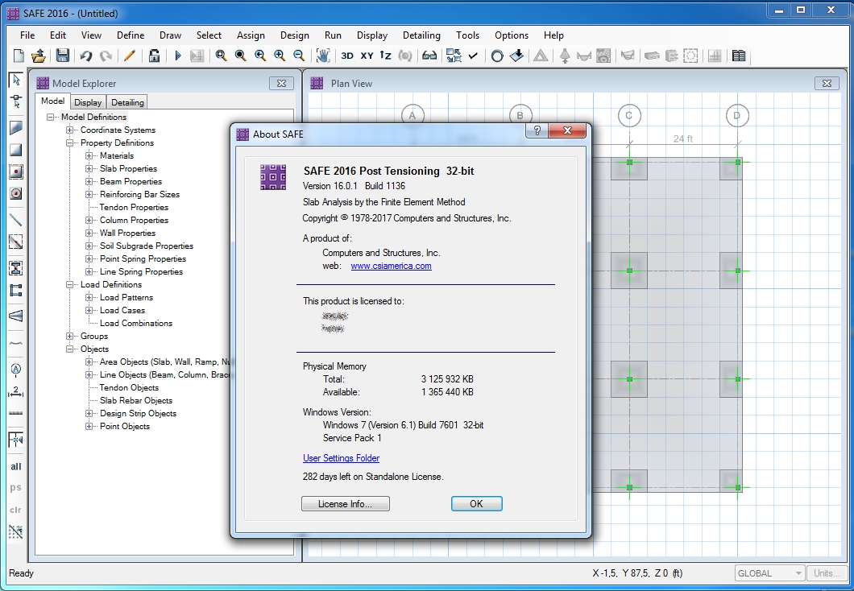The image size is (854, 591).
Task: Select Tendon Objects tree item
Action: 129,387
